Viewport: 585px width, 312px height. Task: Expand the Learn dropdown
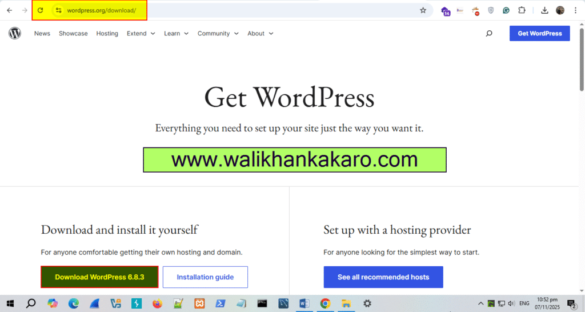click(176, 33)
